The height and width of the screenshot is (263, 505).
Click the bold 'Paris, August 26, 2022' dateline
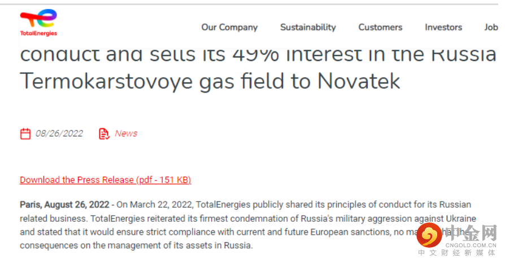pos(64,204)
